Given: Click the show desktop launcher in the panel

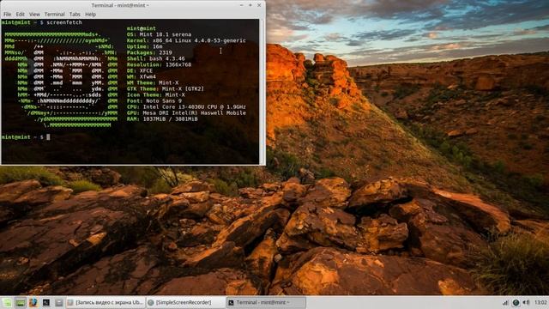Looking at the screenshot, I should (21, 302).
